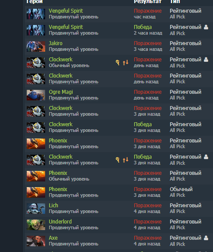The image size is (213, 252).
Task: Click the party icon on the Jakiro-adjacent Vengeful Spirit win row
Action: [x=206, y=27]
